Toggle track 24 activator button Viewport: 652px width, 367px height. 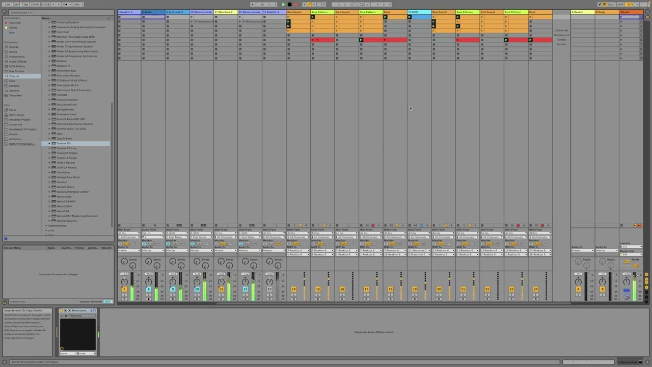[535, 289]
